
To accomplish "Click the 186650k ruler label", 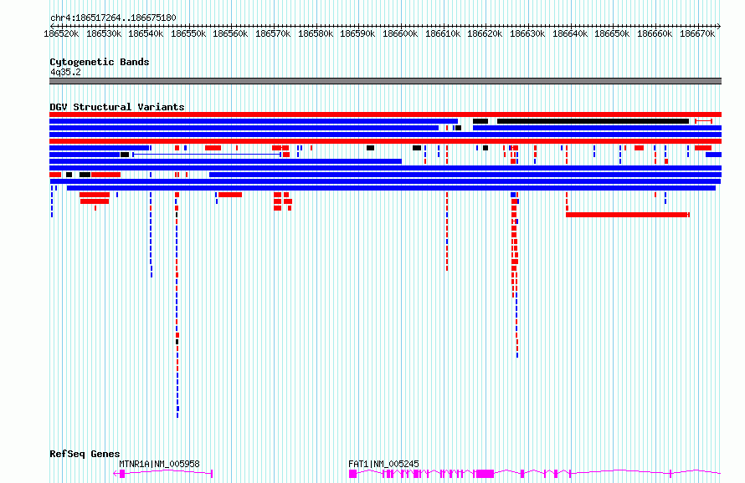I will (612, 33).
